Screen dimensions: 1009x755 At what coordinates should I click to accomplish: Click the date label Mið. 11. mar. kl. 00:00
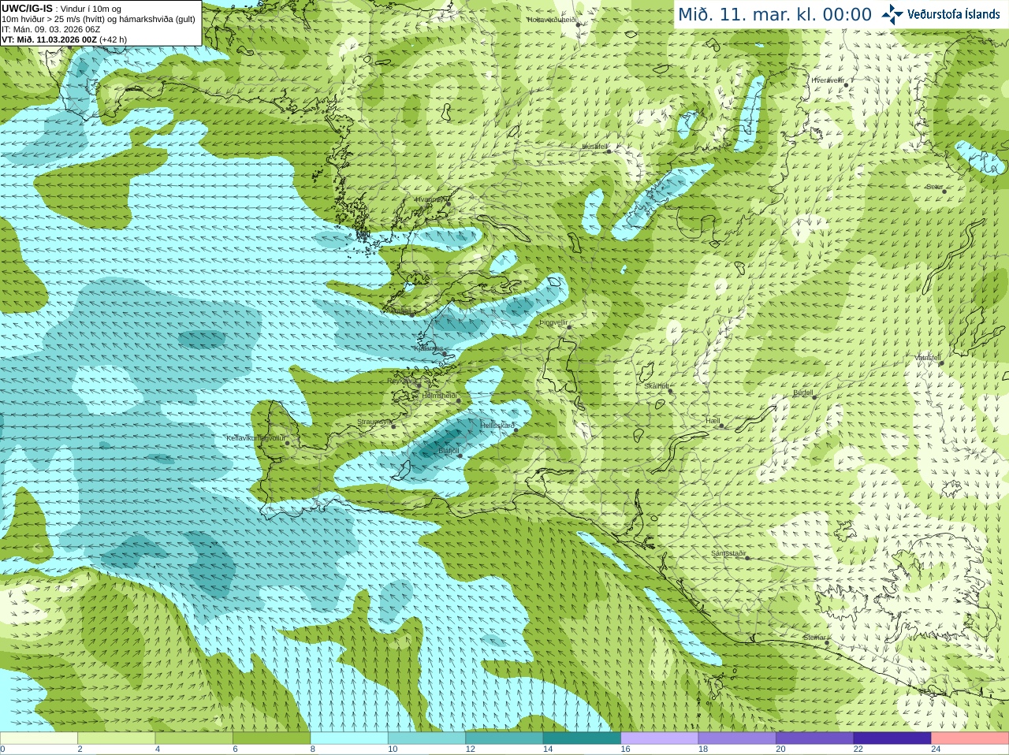[x=775, y=15]
